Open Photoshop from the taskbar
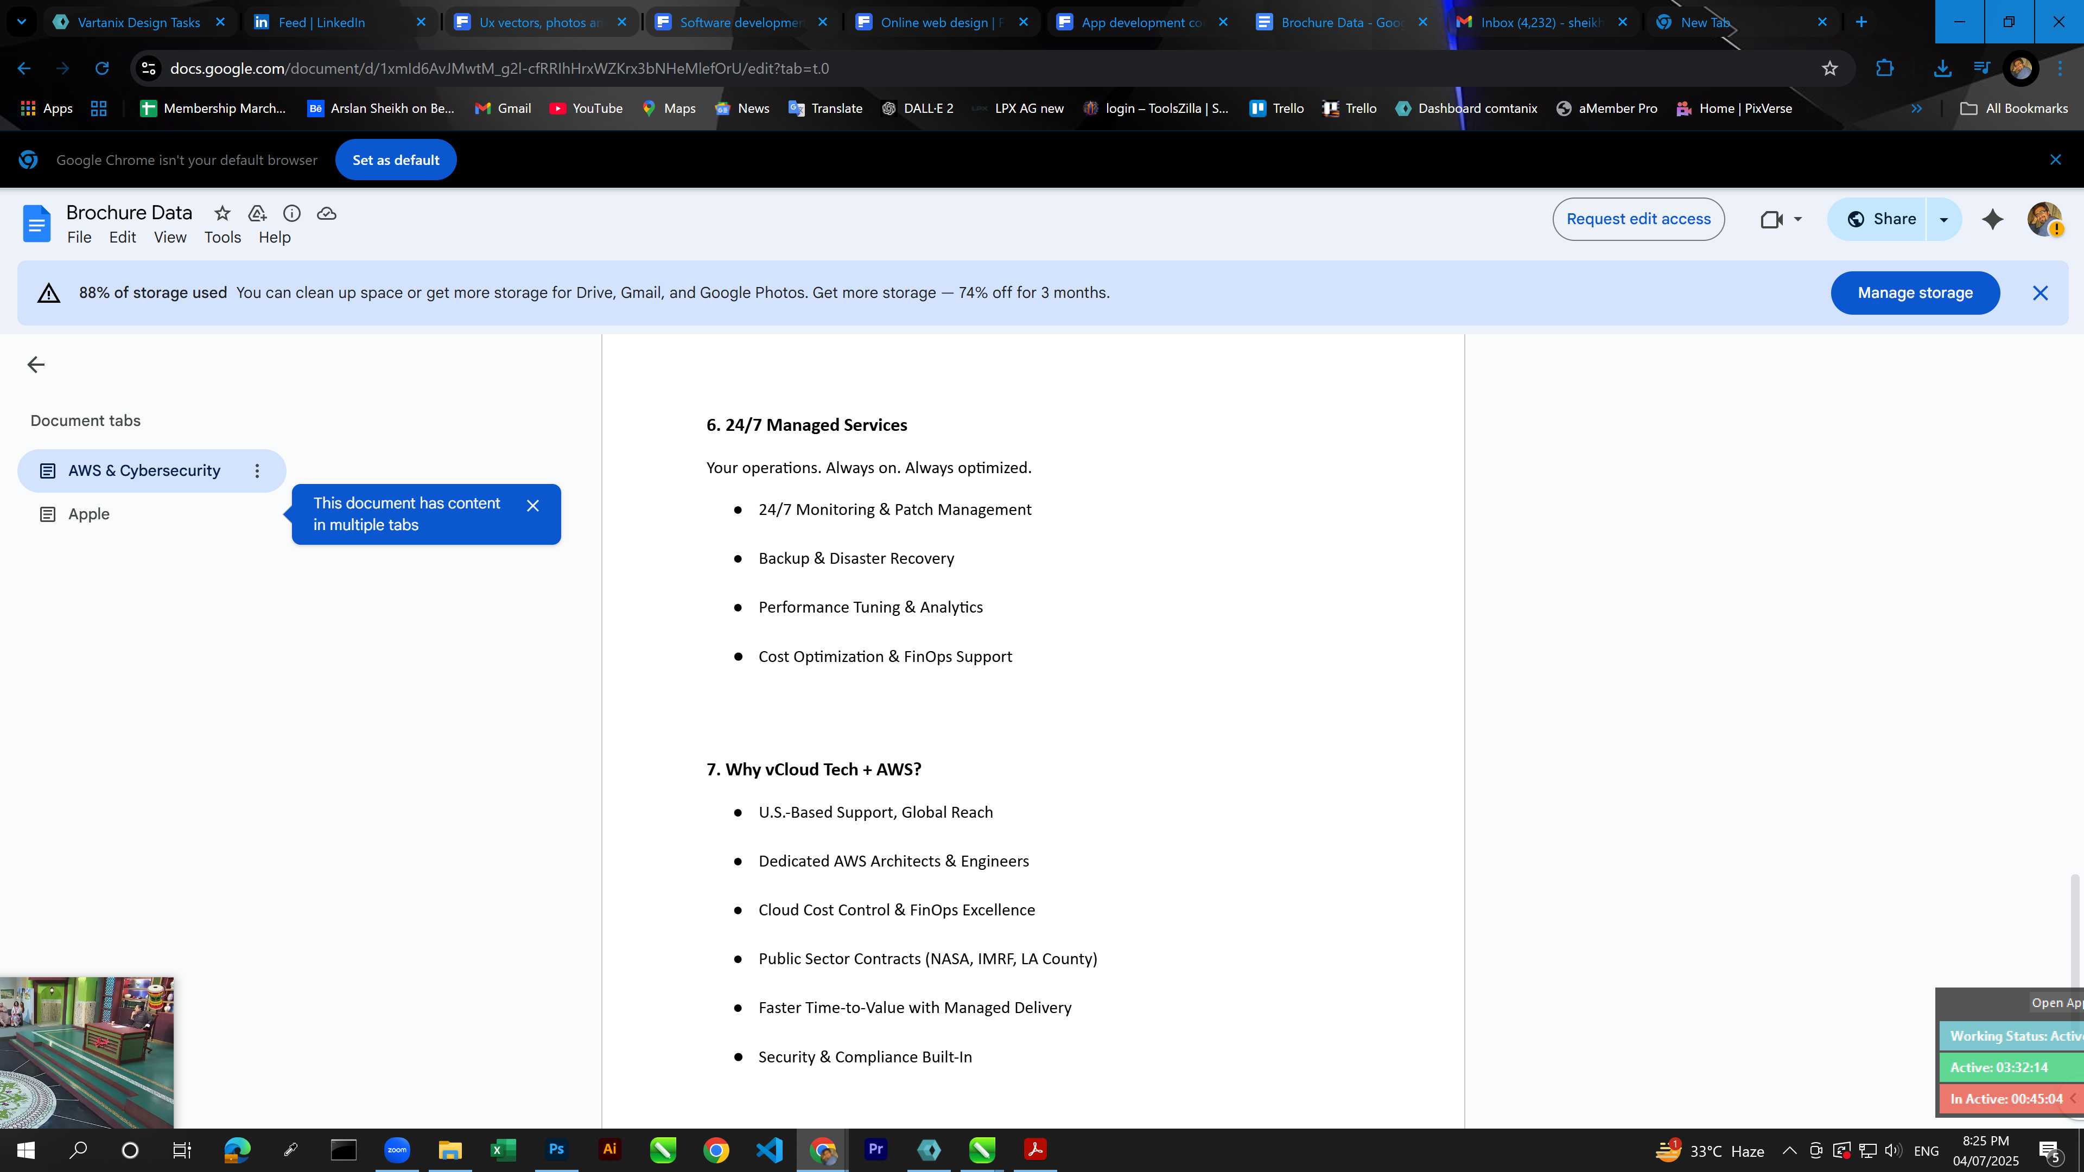 click(557, 1149)
